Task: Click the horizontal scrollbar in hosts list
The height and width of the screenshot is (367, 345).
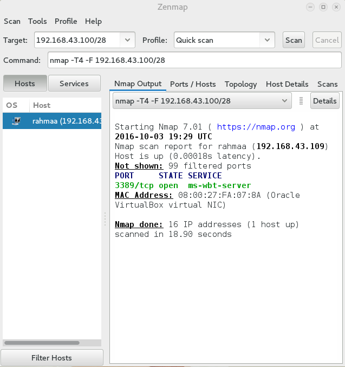Action: [x=42, y=343]
